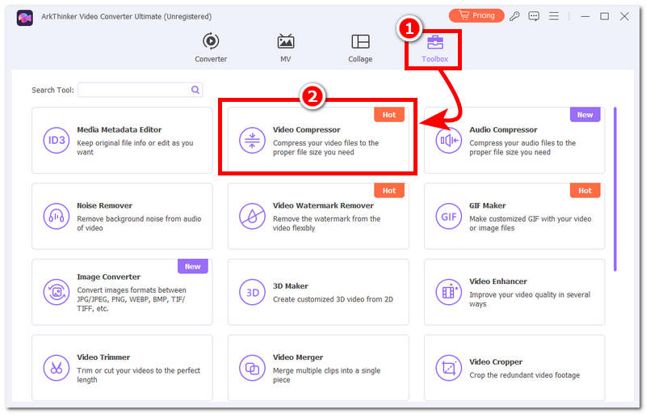Click the search magnifier icon
This screenshot has width=646, height=414.
pos(195,90)
